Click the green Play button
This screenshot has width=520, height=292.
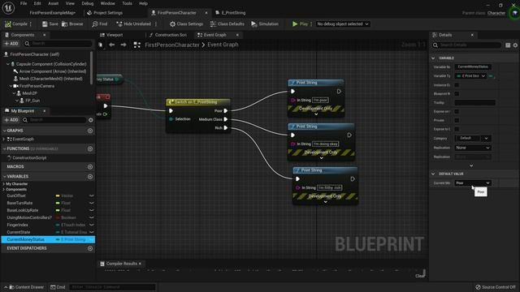click(300, 24)
